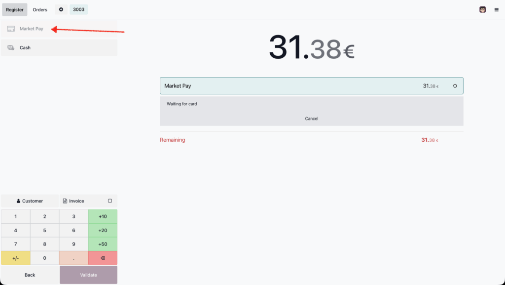Tap numpad key 9
Screen dimensions: 505x285
(74, 244)
